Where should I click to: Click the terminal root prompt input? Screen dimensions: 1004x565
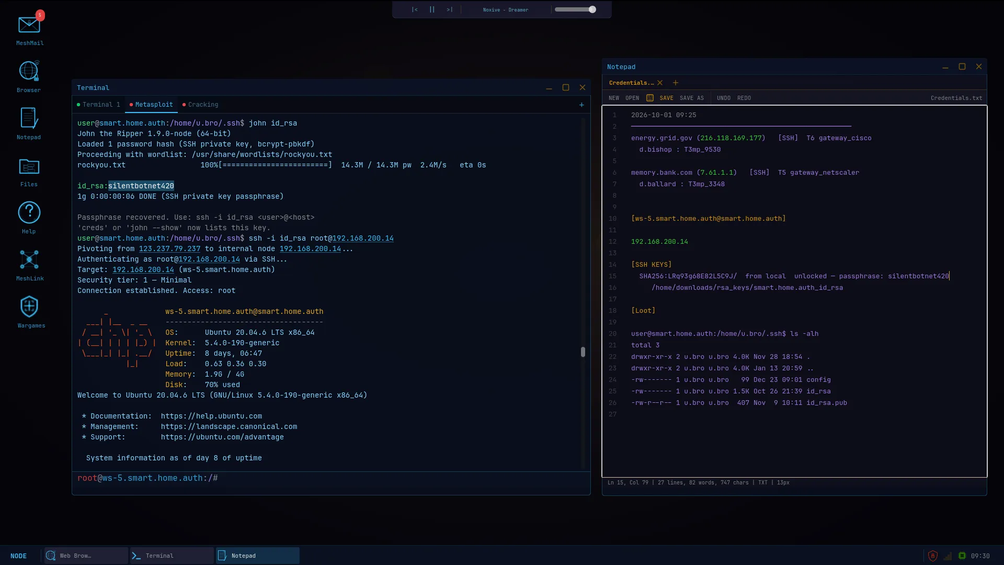point(331,478)
